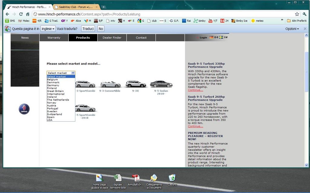The image size is (310, 193).
Task: Open the Contact menu item
Action: coord(141,38)
